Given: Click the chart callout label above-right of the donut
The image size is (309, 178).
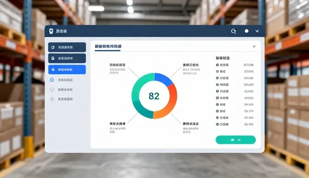Looking at the screenshot, I should click(x=191, y=65).
